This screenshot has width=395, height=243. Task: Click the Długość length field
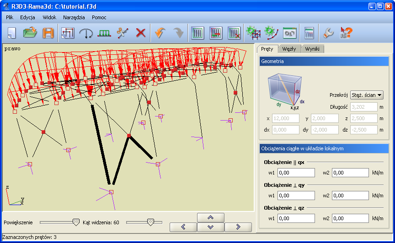(x=364, y=107)
